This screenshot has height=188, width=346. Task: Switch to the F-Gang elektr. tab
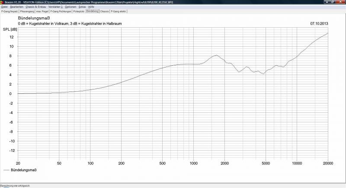pyautogui.click(x=119, y=11)
